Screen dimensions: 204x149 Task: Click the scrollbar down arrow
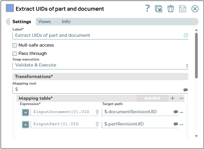pos(196,136)
